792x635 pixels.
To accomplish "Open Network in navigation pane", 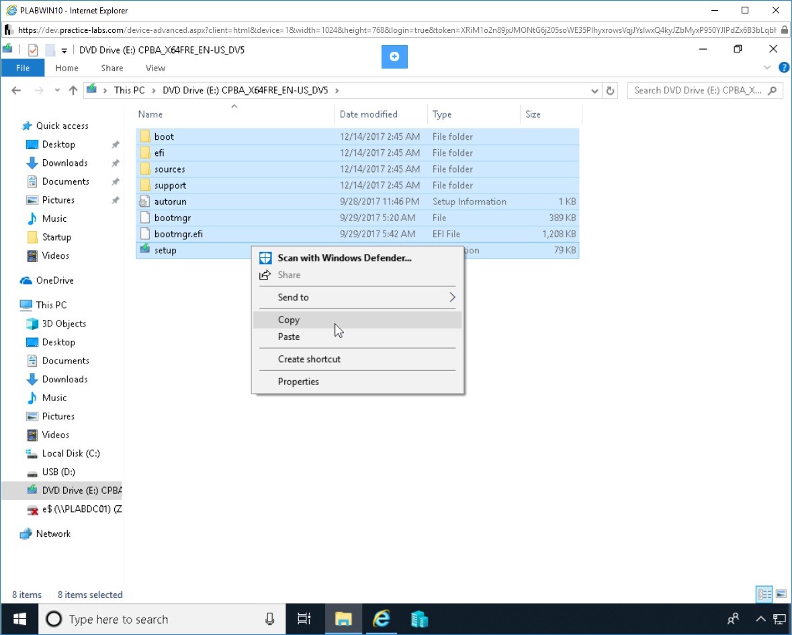I will (x=53, y=534).
